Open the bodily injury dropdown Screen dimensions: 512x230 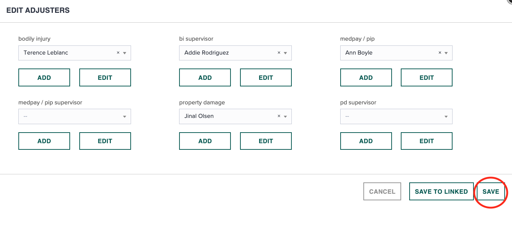coord(125,52)
